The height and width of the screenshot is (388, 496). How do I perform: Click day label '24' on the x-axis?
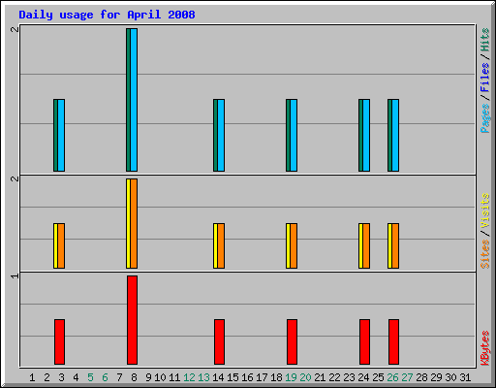[363, 377]
